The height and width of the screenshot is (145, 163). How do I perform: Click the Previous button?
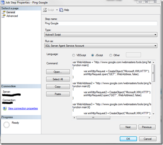(x=147, y=127)
